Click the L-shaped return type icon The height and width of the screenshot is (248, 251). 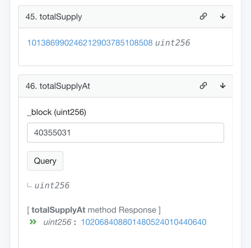point(29,186)
